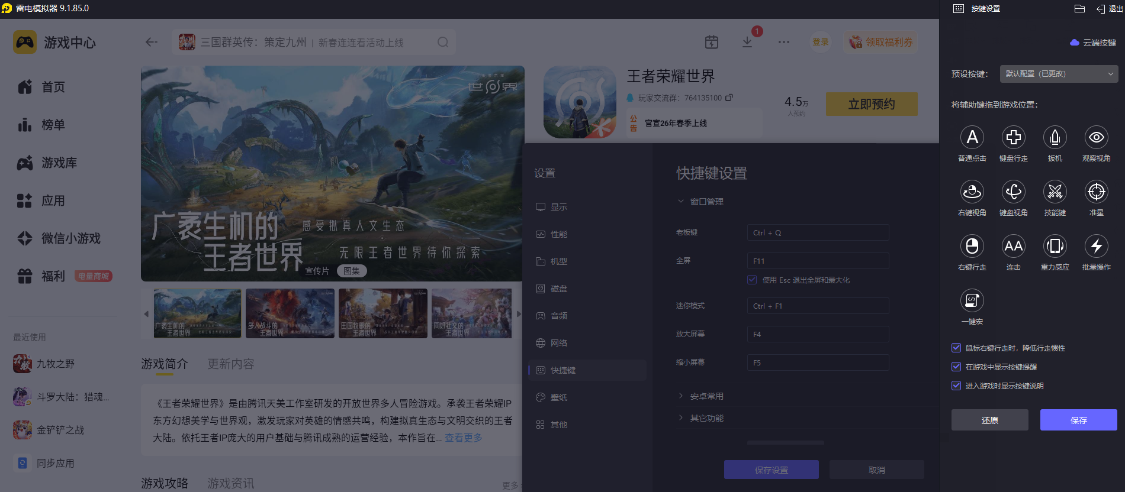Click the 老板键 shortcut field Ctrl + Q
This screenshot has height=492, width=1125.
pyautogui.click(x=818, y=232)
